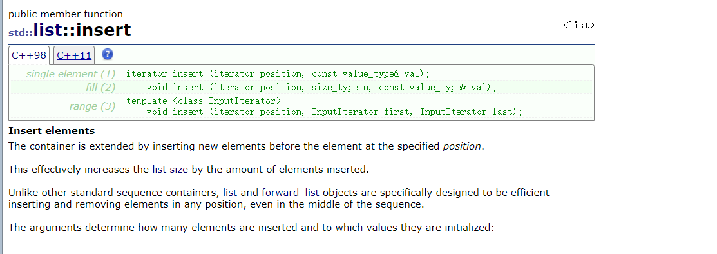The width and height of the screenshot is (717, 254).
Task: Open the 'forward_list' link
Action: pos(291,193)
